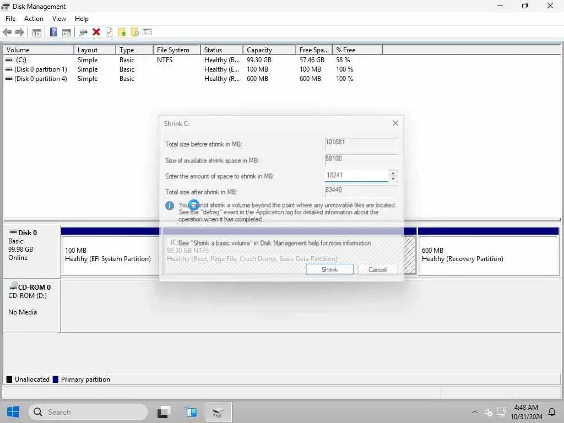Sort by Layout column header
Viewport: 564px width, 423px height.
95,50
